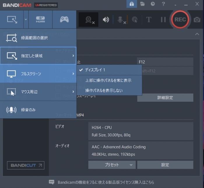Click the lock icon in title bar
204x188 pixels.
(132, 4)
